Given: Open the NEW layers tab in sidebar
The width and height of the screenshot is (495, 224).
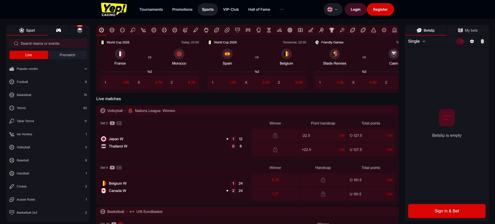Looking at the screenshot, I should [80, 30].
